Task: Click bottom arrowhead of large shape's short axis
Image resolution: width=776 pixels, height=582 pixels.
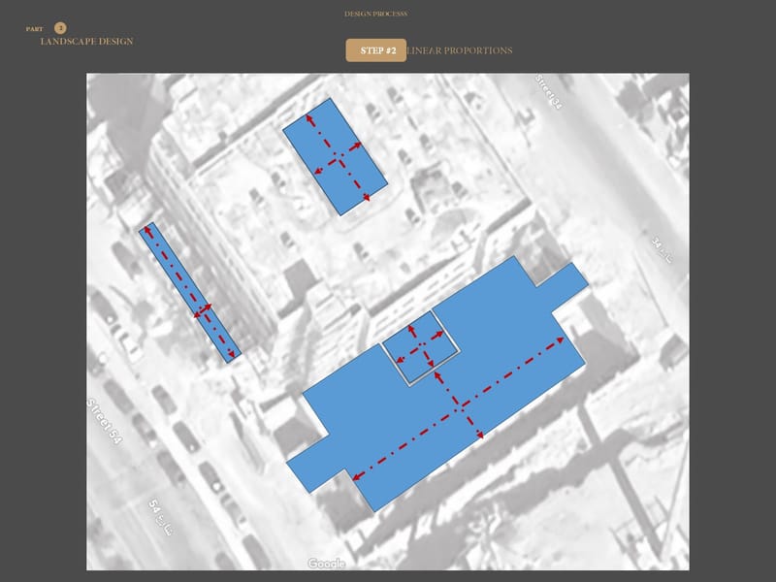Action: pos(478,438)
